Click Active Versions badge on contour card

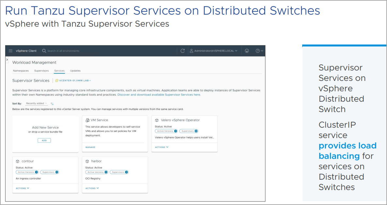pyautogui.click(x=27, y=172)
